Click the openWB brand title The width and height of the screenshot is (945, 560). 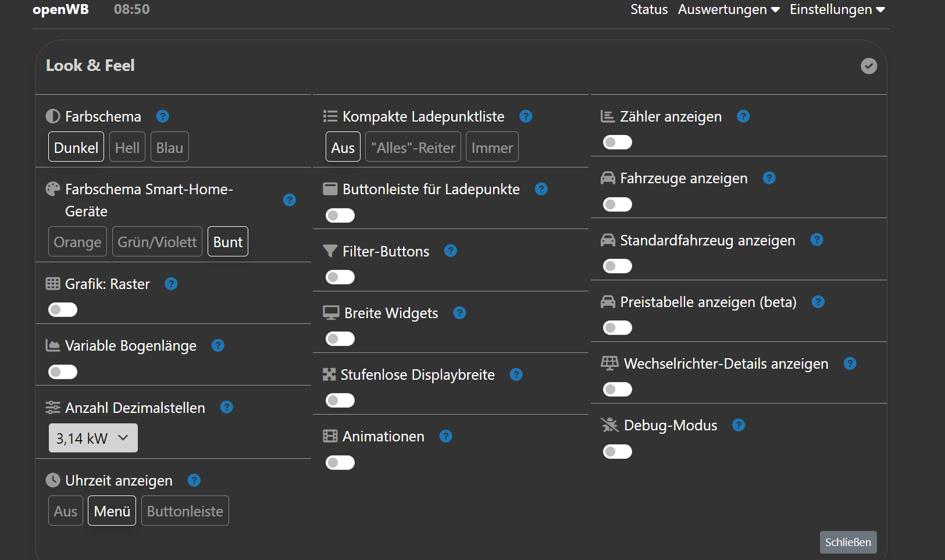pos(60,9)
